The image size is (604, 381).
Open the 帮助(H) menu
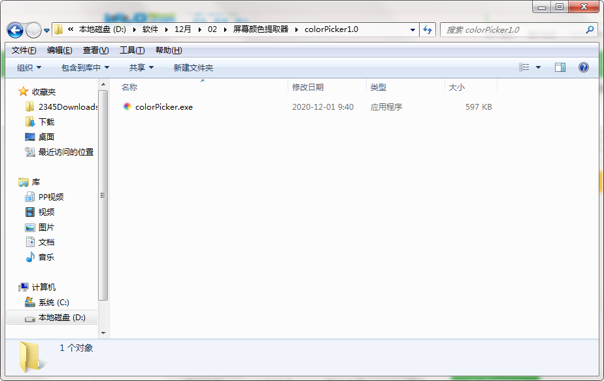169,50
